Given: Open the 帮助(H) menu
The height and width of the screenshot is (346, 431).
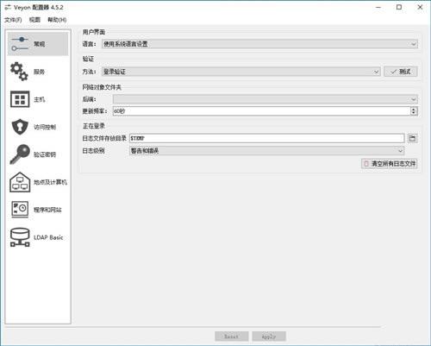Looking at the screenshot, I should point(57,20).
